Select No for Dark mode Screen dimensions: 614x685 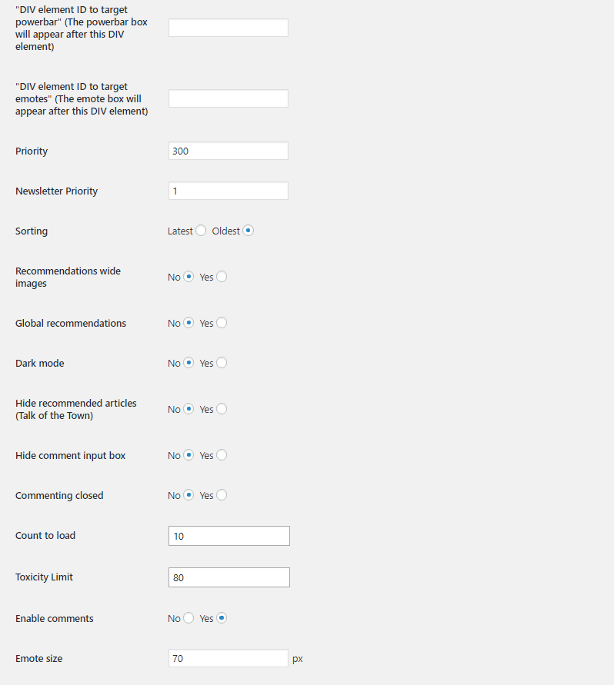pyautogui.click(x=188, y=363)
